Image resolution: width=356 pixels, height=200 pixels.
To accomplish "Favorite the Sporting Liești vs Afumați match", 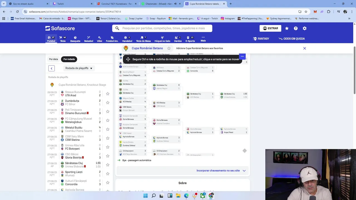I will [108, 174].
